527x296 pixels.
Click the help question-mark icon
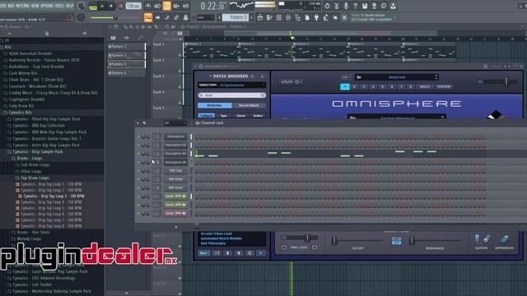pyautogui.click(x=355, y=6)
